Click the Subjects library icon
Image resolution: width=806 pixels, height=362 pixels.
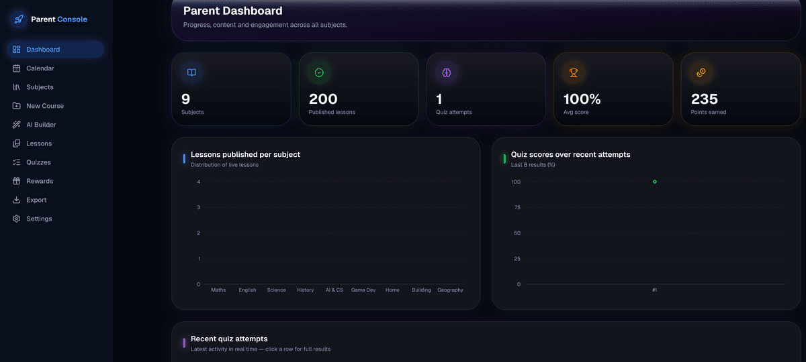click(17, 87)
